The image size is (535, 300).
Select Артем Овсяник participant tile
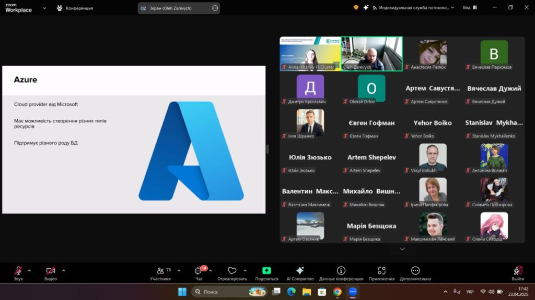[x=310, y=226]
